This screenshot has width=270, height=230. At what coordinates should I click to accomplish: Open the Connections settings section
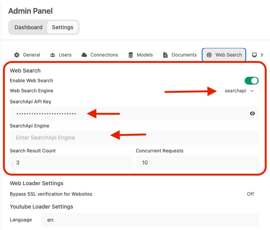tap(104, 55)
